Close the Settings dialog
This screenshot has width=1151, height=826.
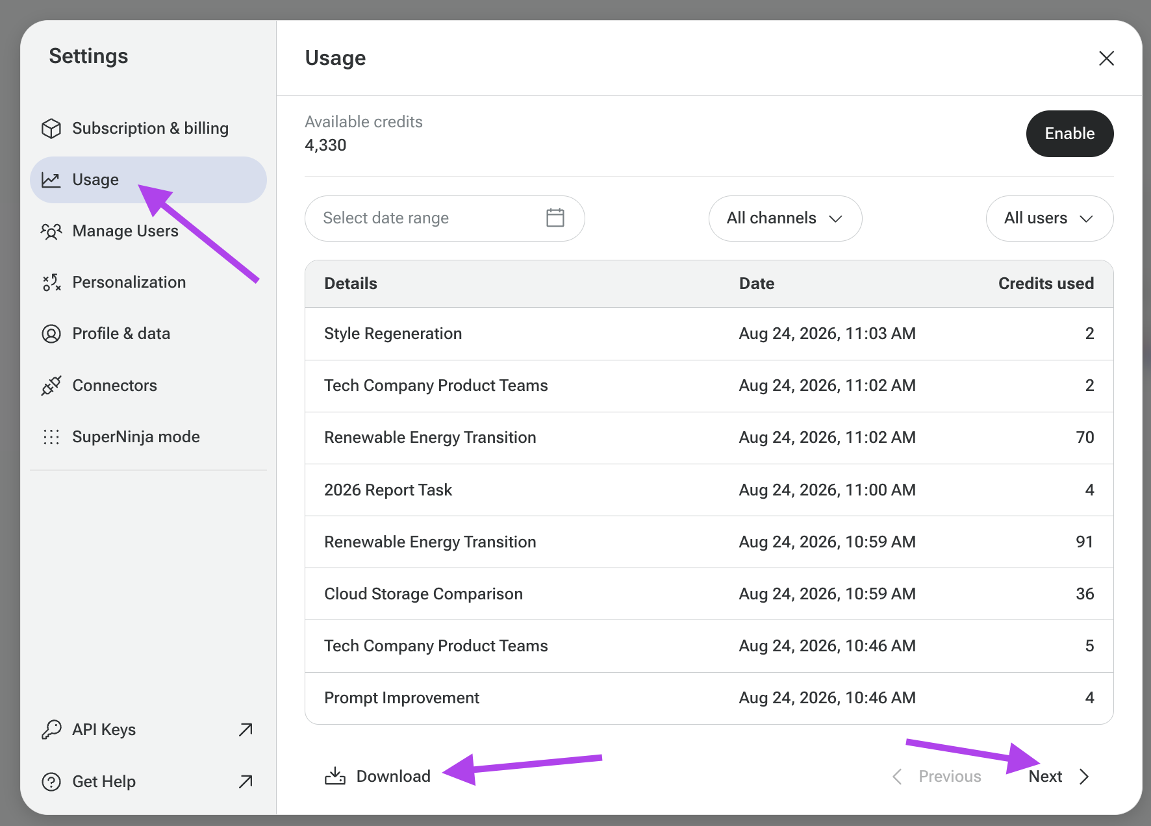pyautogui.click(x=1106, y=58)
